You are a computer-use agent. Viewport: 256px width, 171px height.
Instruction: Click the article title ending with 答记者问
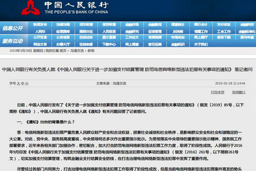pyautogui.click(x=127, y=70)
